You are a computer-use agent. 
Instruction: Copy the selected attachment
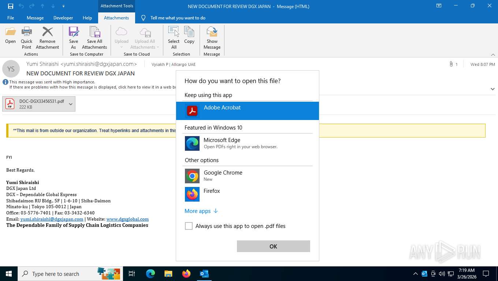tap(189, 35)
